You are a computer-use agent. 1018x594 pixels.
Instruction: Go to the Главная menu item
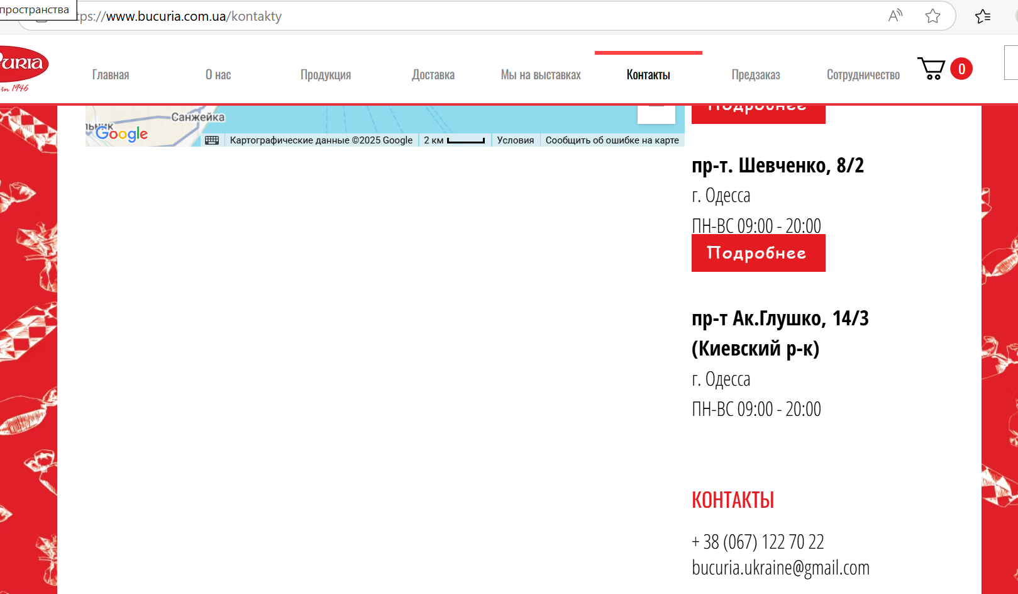pos(111,75)
